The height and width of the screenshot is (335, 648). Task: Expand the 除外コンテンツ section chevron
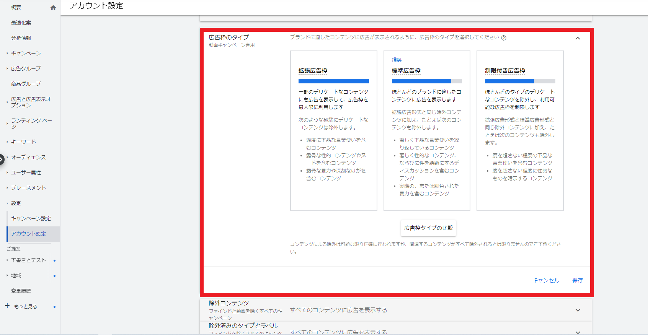coord(578,310)
